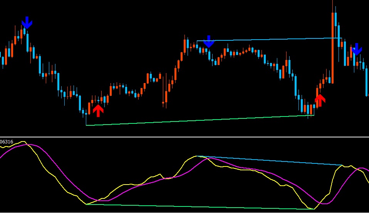
Task: Click the cyan trendline on the price chart
Action: click(x=269, y=39)
